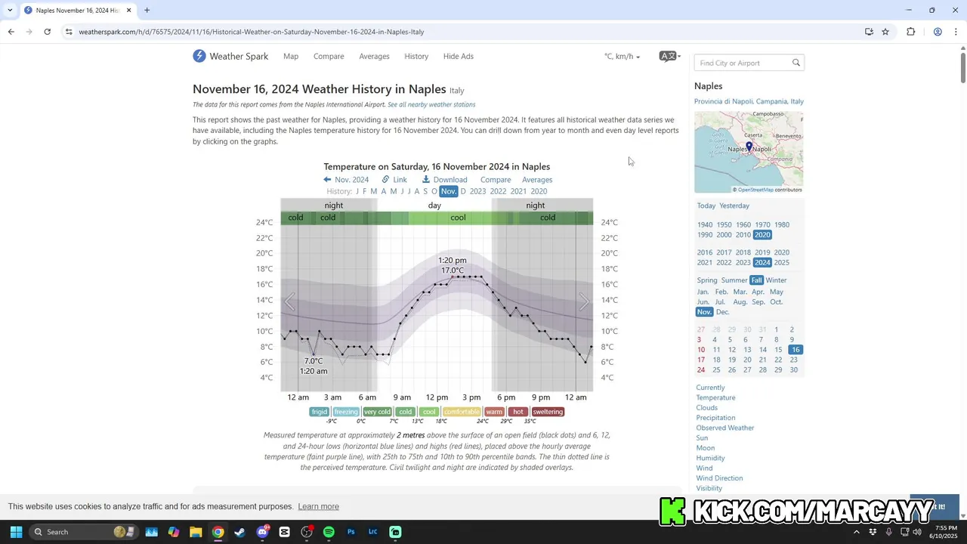Open Discord from the taskbar
The width and height of the screenshot is (967, 544).
(x=262, y=532)
